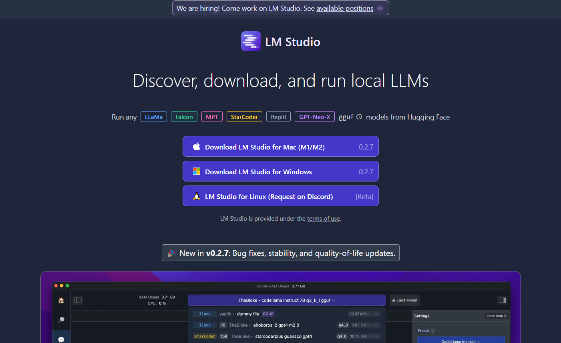Open the terms of use link
Screen dimensions: 561x343
point(323,218)
